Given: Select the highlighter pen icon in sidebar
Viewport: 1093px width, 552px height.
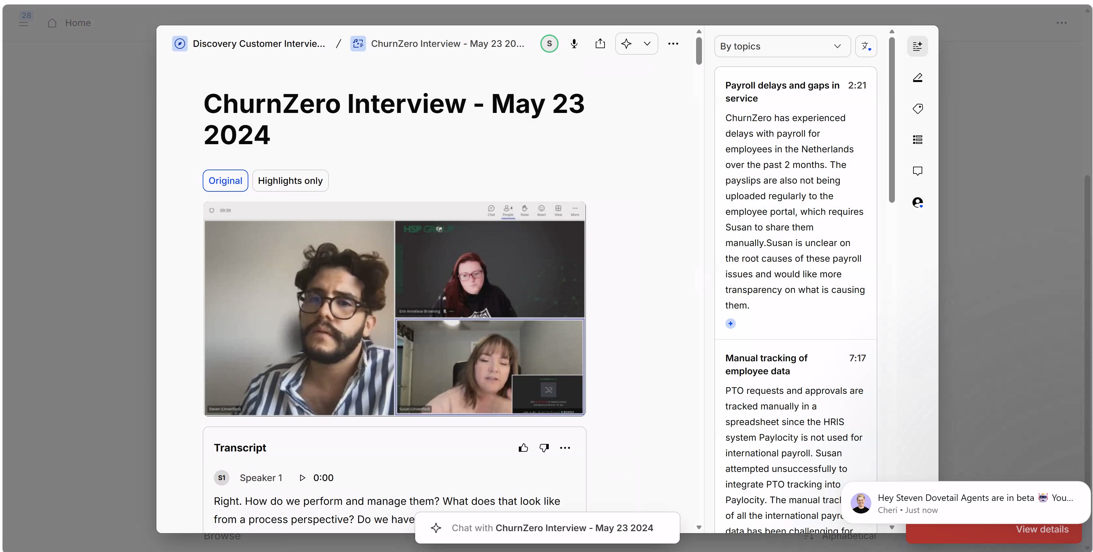Looking at the screenshot, I should click(x=917, y=77).
